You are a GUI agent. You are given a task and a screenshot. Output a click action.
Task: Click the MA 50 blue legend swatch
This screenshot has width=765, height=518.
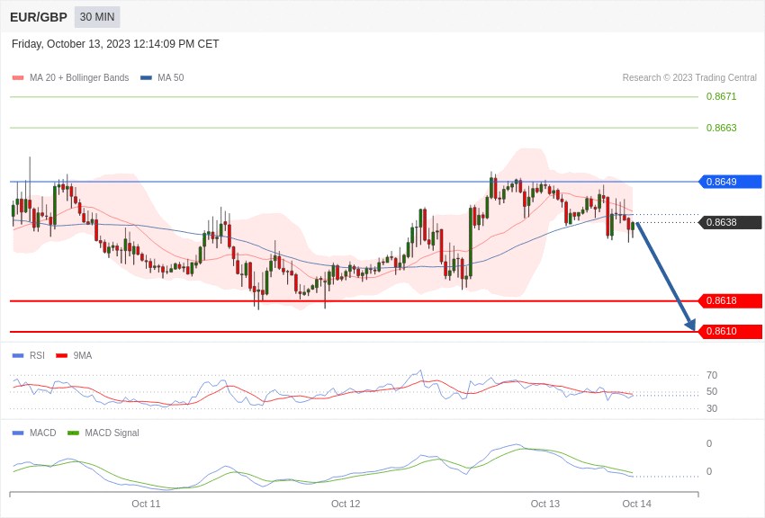click(146, 77)
